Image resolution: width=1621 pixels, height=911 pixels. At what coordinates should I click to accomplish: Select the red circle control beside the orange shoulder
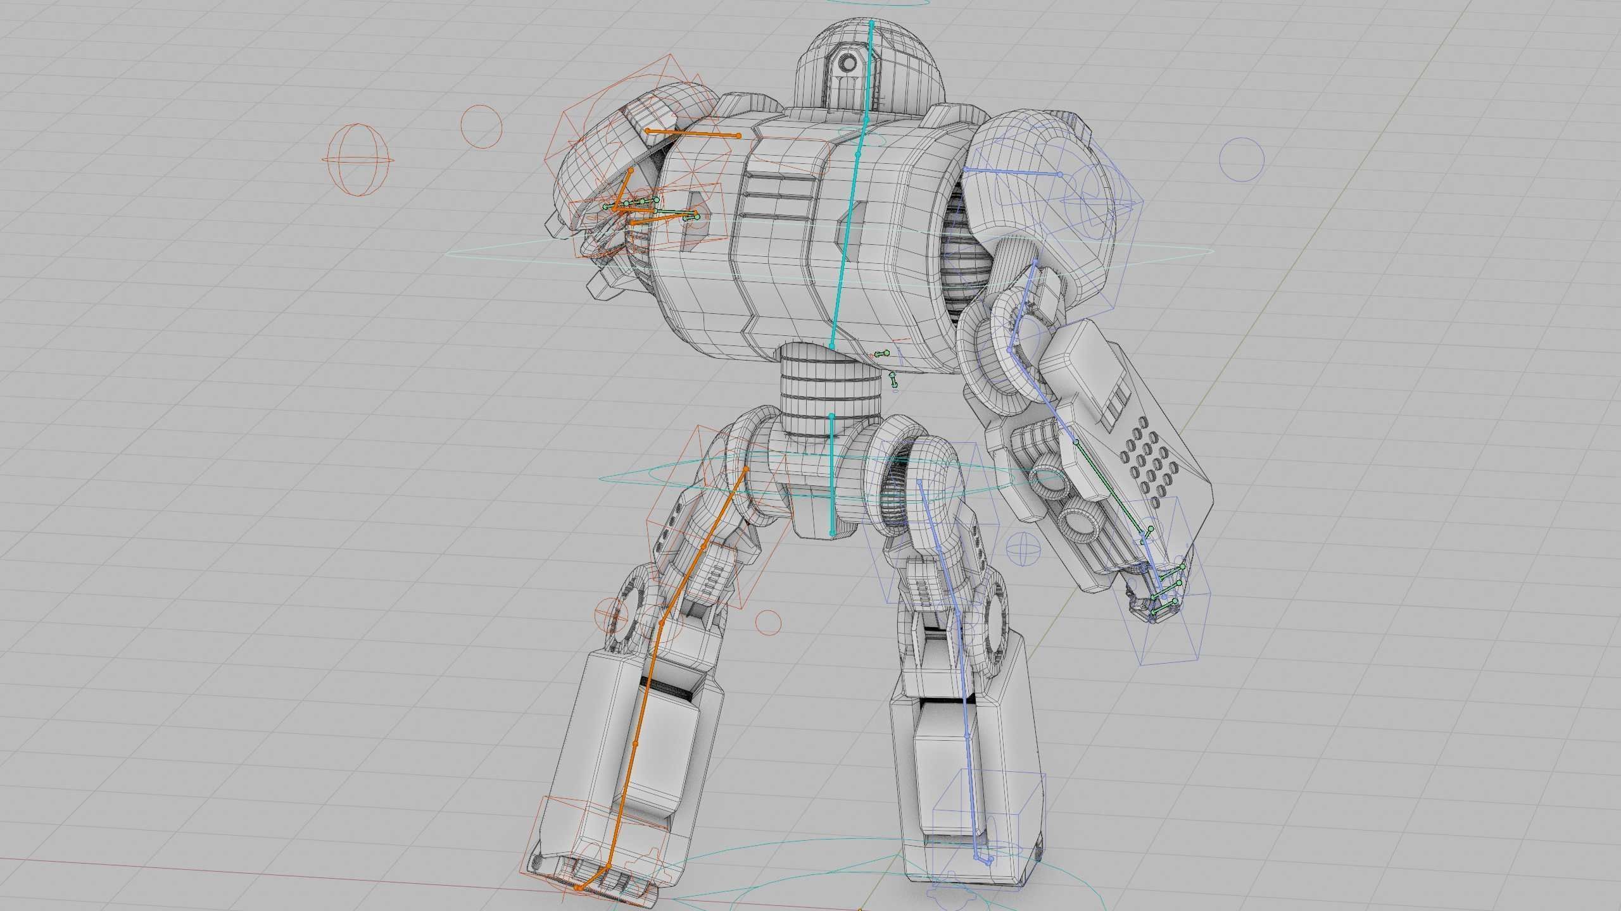click(481, 127)
